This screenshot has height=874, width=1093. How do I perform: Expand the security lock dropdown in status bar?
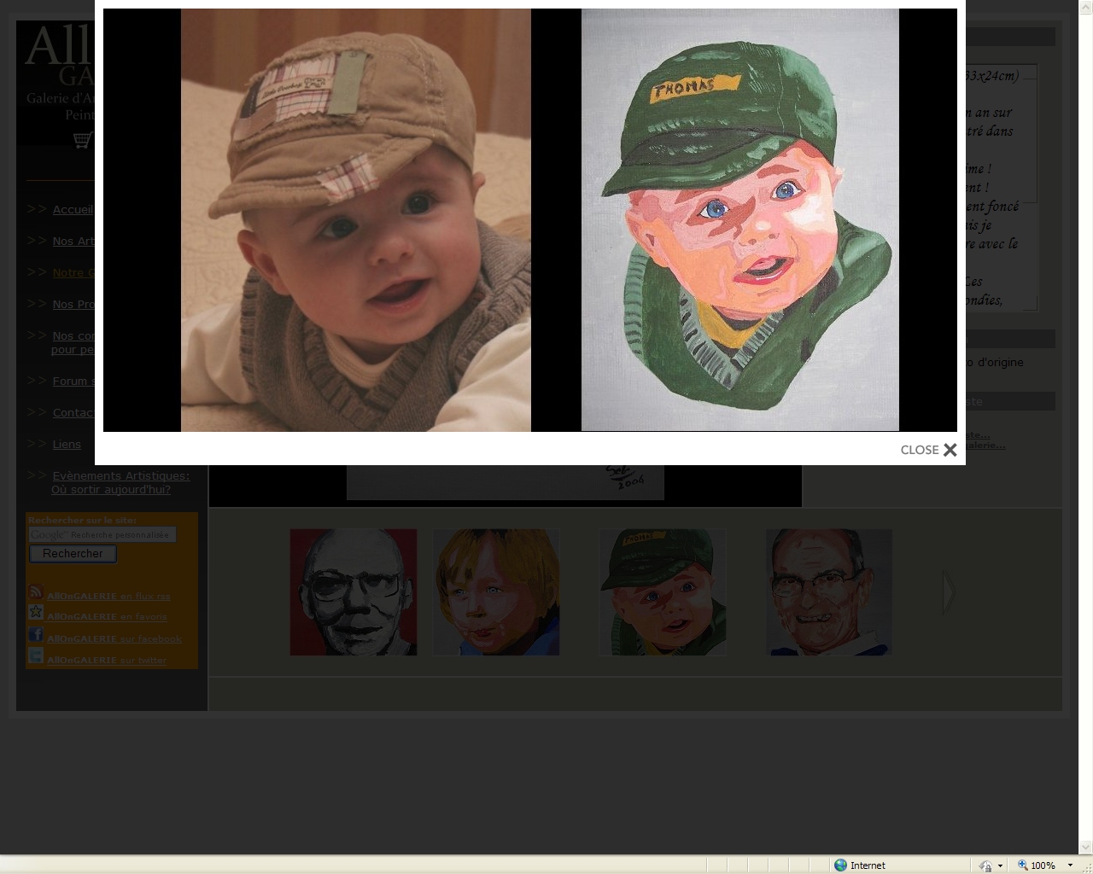point(1000,865)
